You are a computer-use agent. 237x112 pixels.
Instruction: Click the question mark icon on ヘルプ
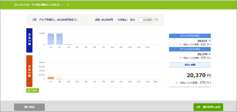coord(29,90)
